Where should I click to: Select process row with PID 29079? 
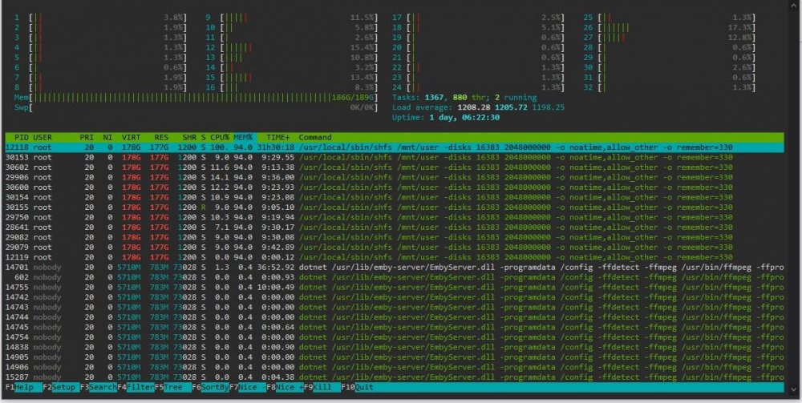[394, 248]
